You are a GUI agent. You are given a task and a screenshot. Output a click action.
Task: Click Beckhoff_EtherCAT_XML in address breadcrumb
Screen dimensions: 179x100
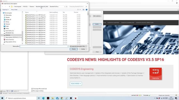42,7
